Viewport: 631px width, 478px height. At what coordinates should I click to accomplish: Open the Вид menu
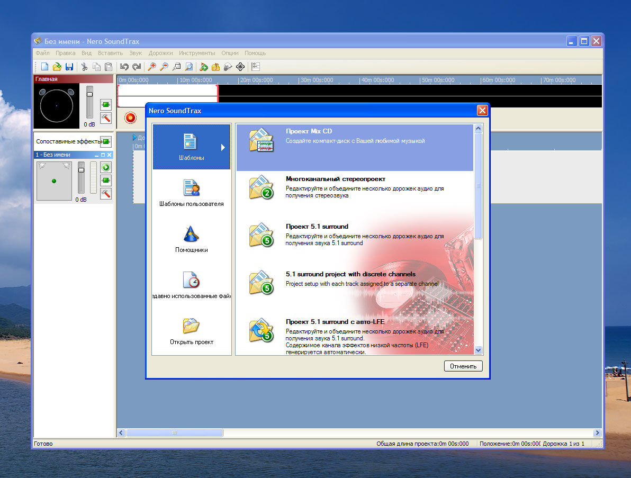(x=86, y=53)
